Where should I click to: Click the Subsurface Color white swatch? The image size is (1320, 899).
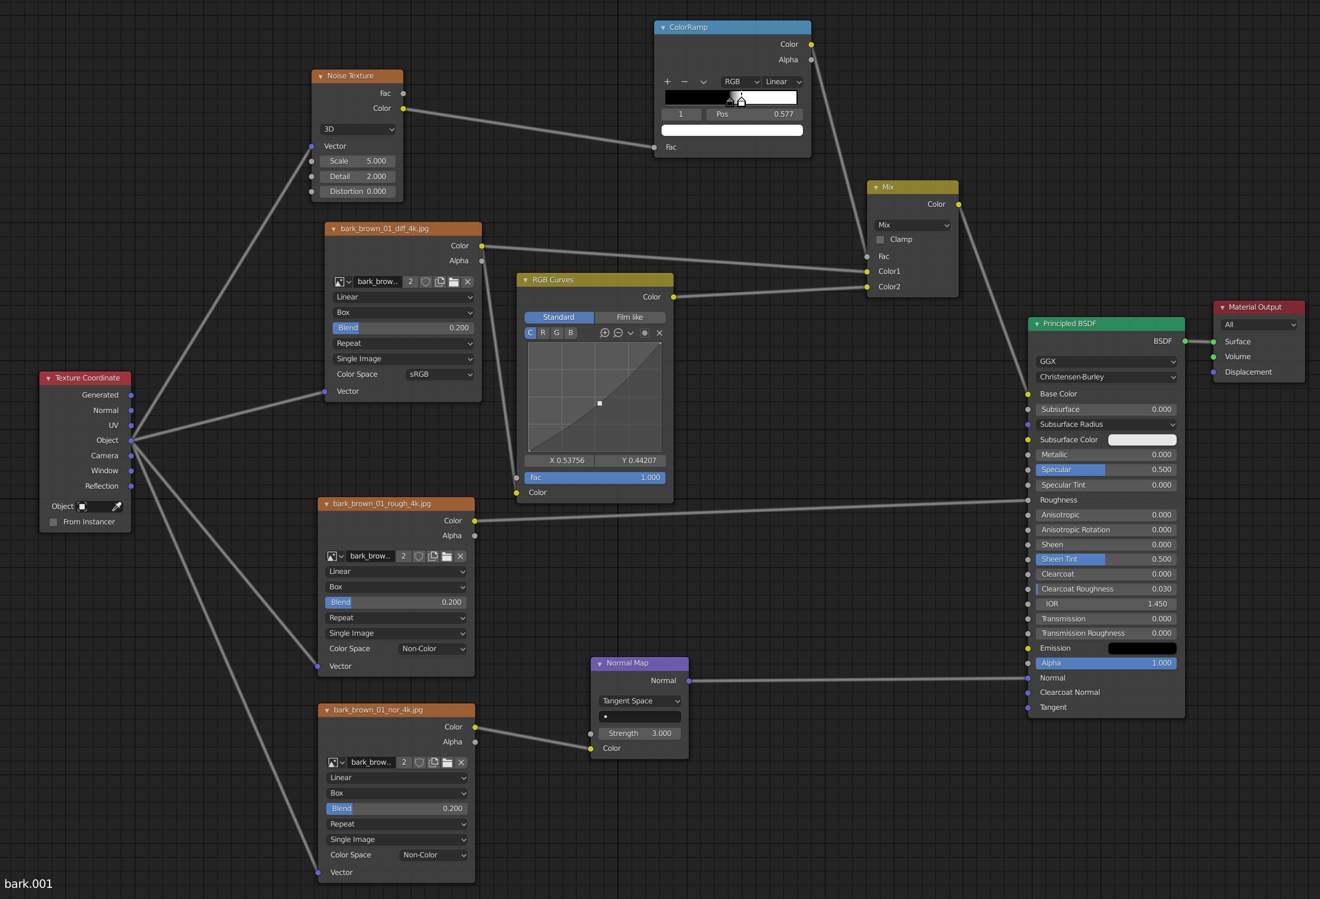point(1141,440)
